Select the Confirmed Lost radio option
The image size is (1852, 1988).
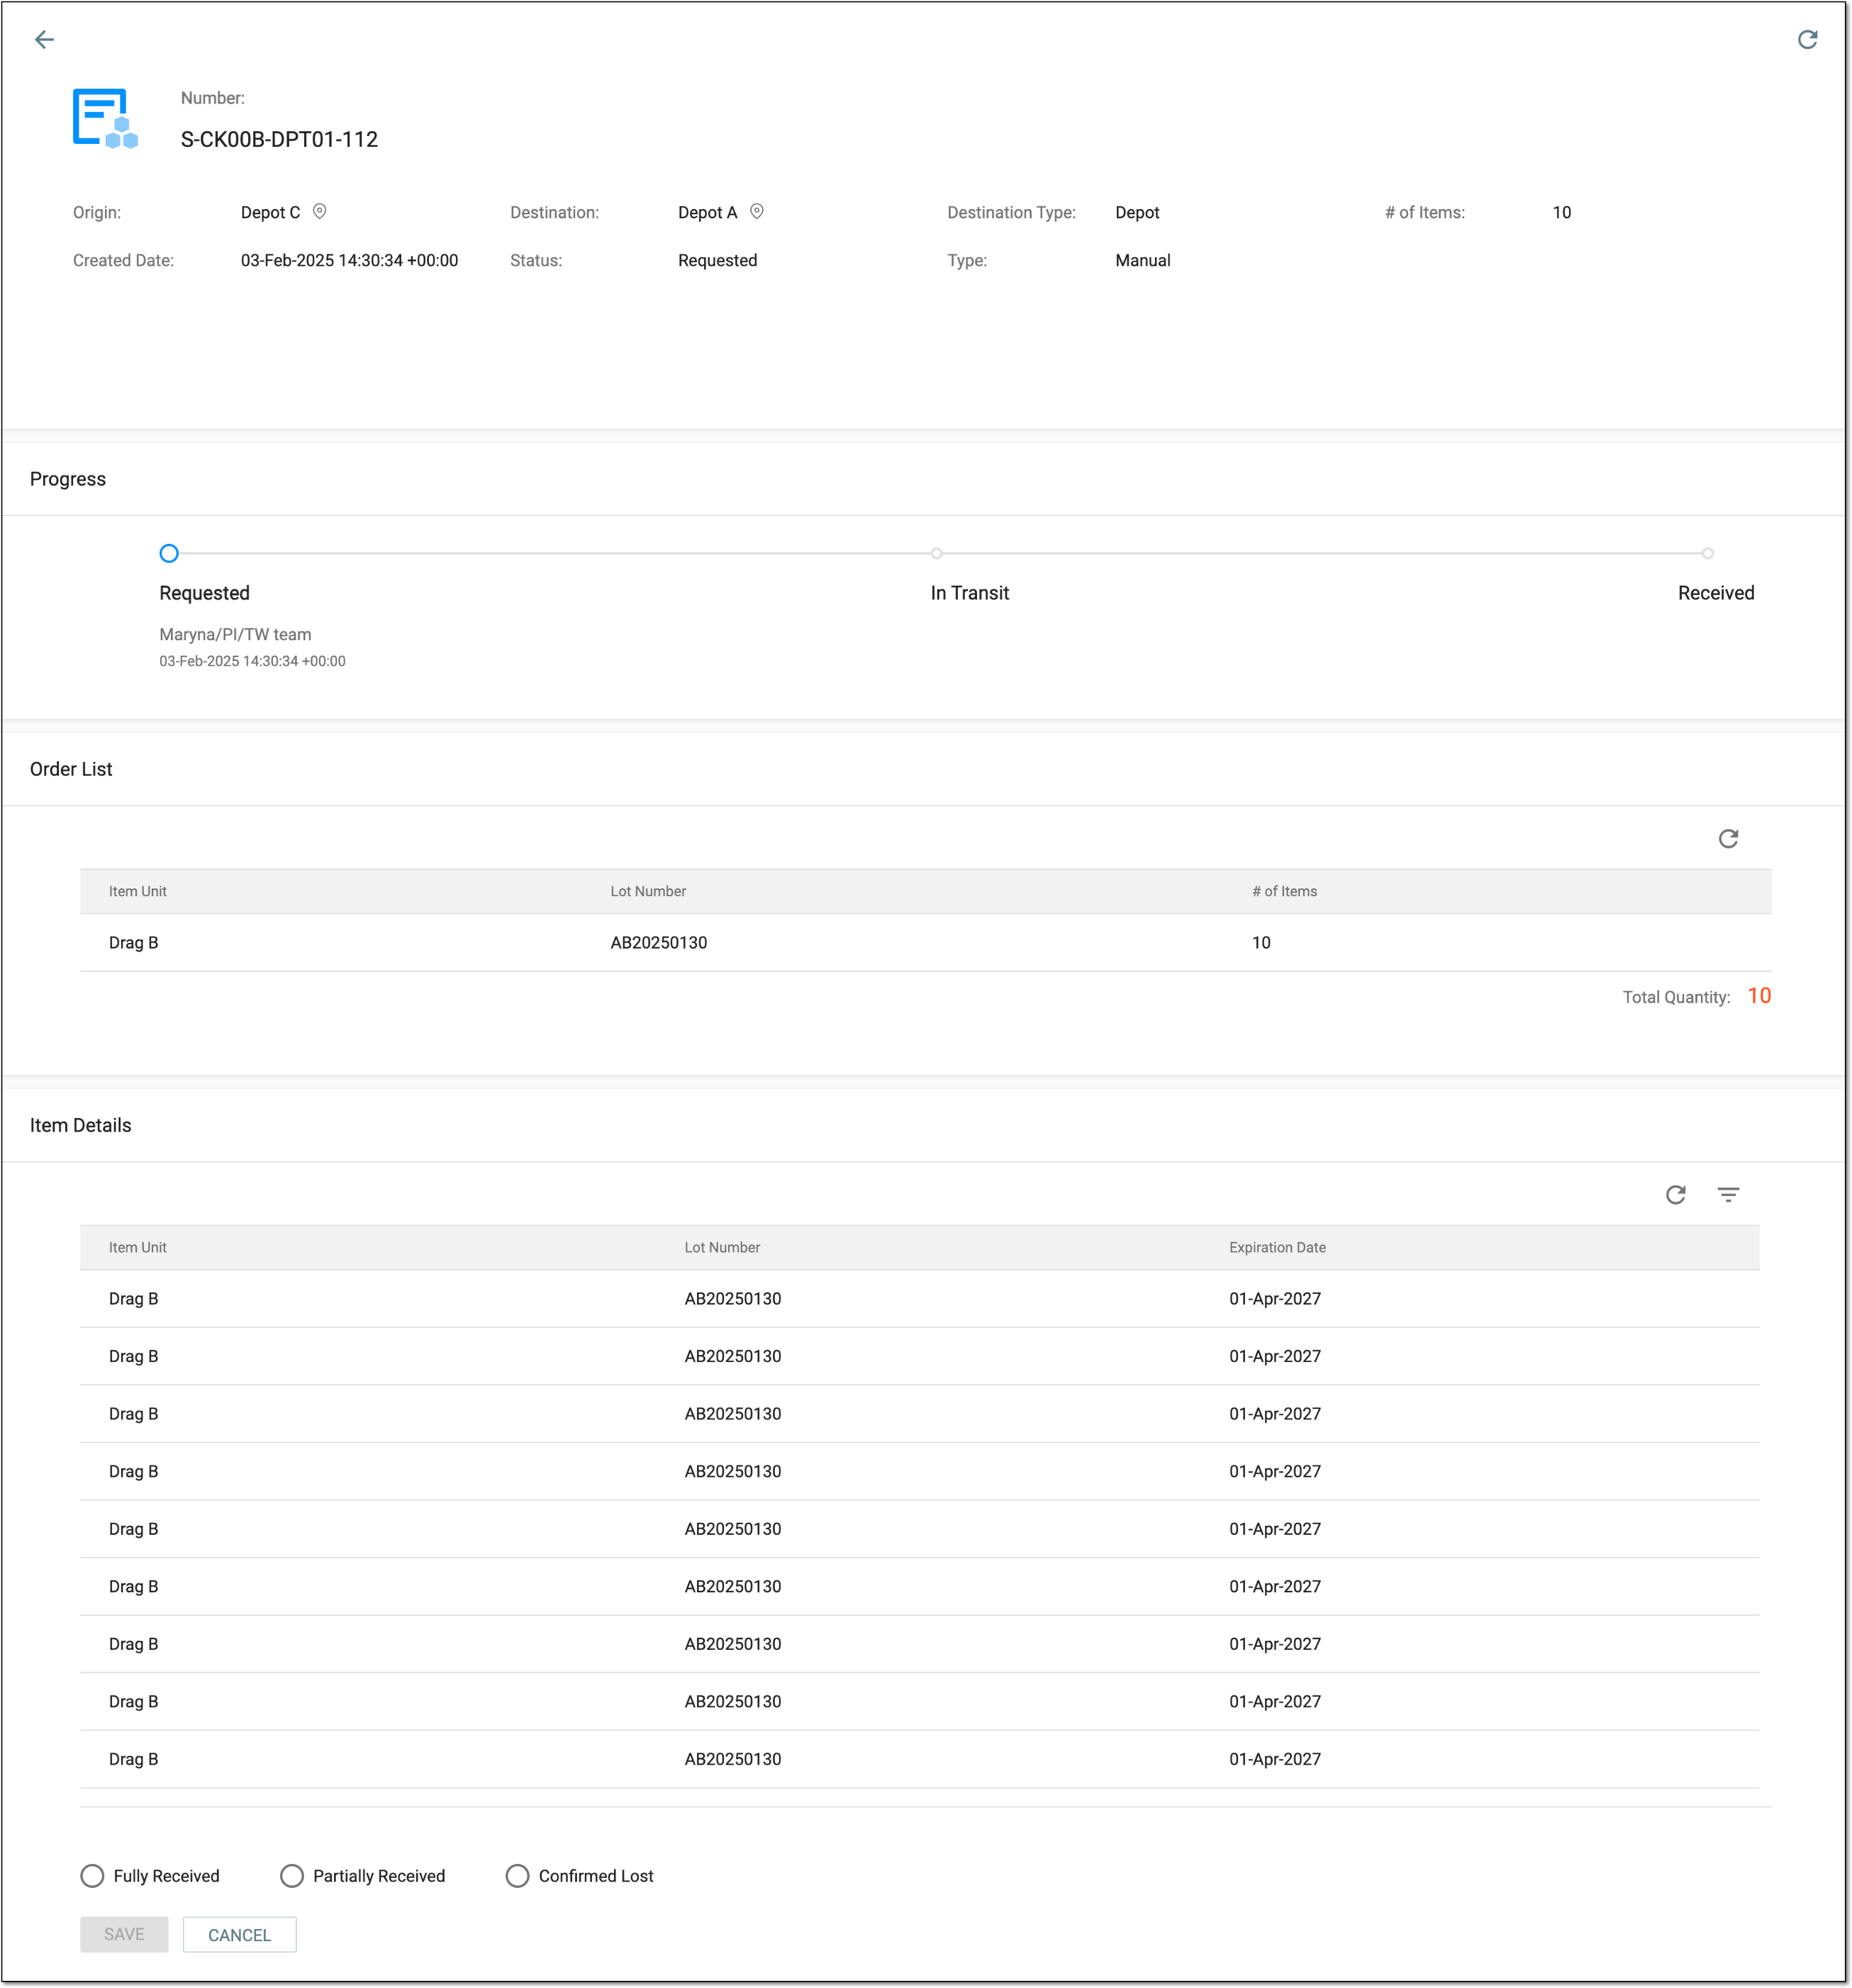point(517,1875)
